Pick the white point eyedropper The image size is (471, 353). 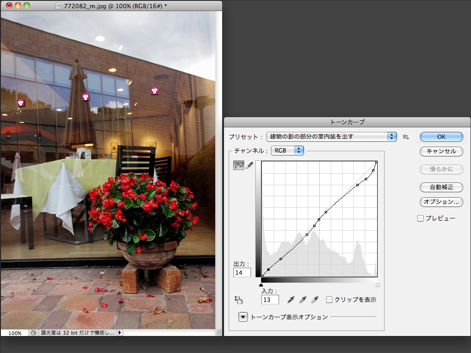315,300
